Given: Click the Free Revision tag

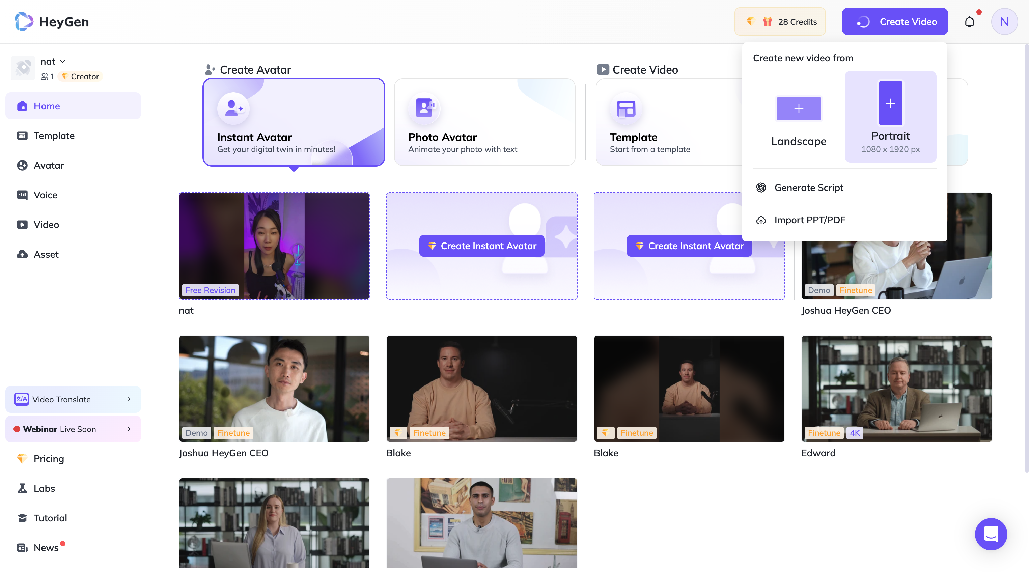Looking at the screenshot, I should pyautogui.click(x=210, y=290).
